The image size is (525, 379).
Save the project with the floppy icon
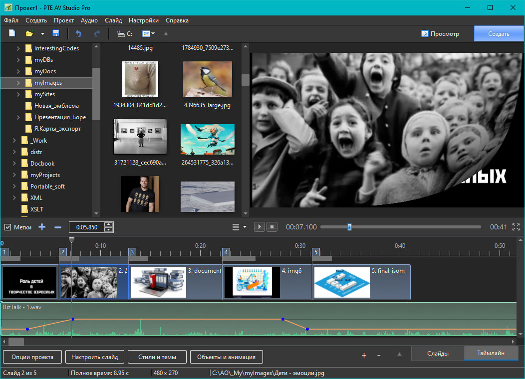[56, 33]
